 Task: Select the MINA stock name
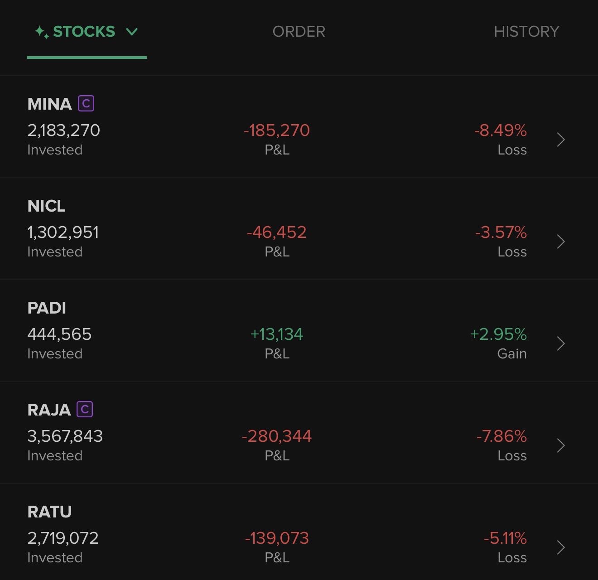[x=49, y=104]
